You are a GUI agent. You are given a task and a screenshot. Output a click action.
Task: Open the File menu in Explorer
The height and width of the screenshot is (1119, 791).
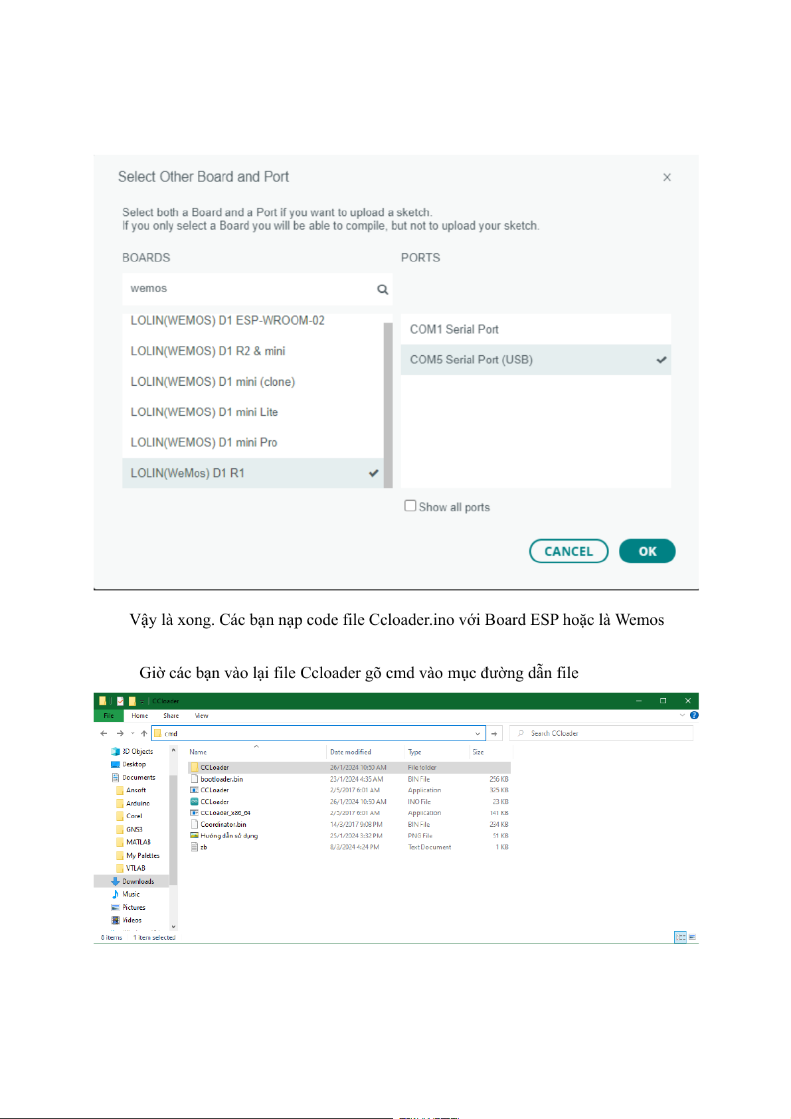[108, 716]
